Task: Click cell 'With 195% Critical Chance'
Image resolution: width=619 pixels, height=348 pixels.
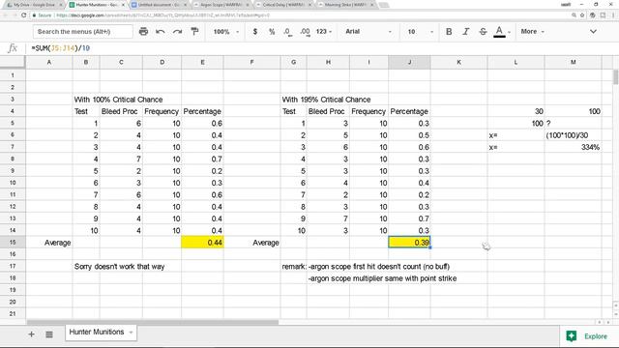Action: pyautogui.click(x=326, y=100)
